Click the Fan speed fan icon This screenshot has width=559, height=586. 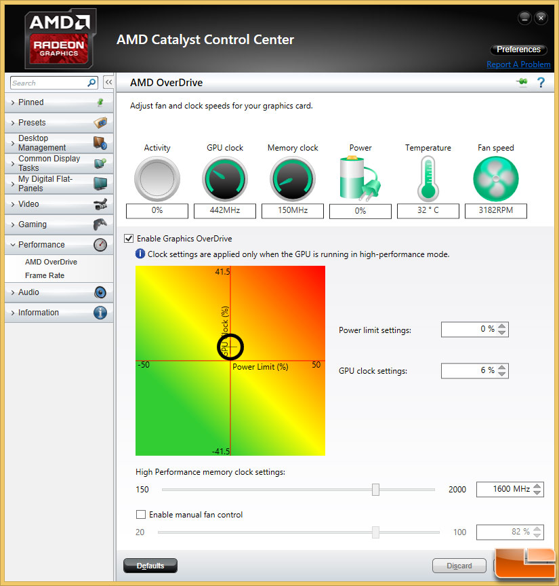[495, 178]
